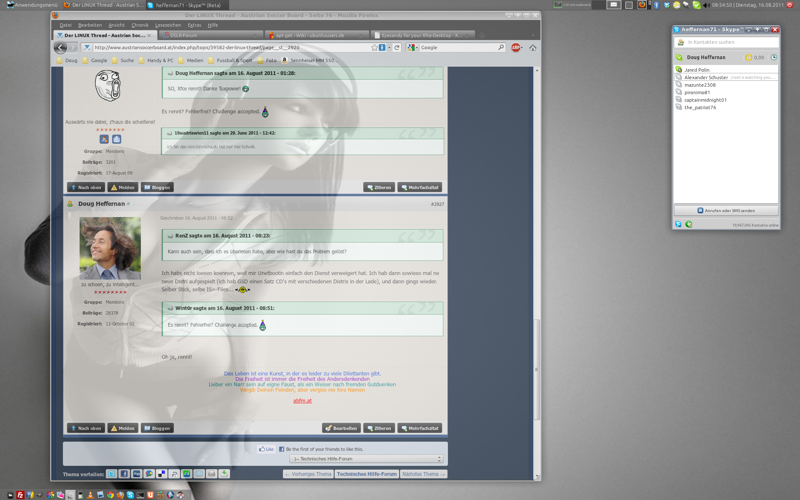Viewport: 800px width, 500px height.
Task: Open abfm.at signature link
Action: 302,400
